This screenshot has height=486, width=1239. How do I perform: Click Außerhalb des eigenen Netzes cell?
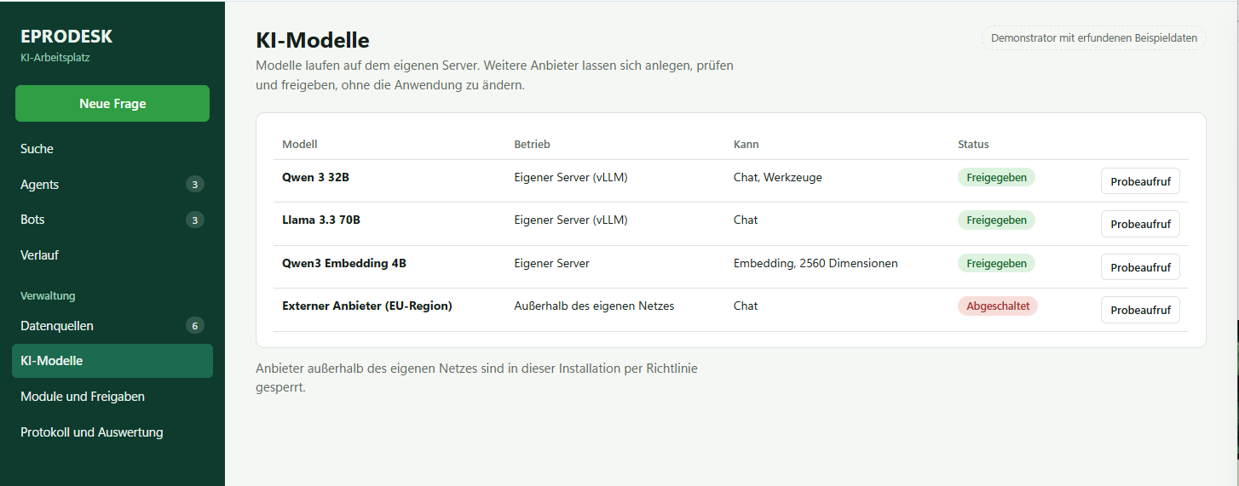click(594, 306)
